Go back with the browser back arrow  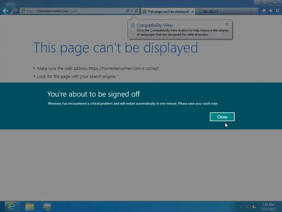coord(6,11)
